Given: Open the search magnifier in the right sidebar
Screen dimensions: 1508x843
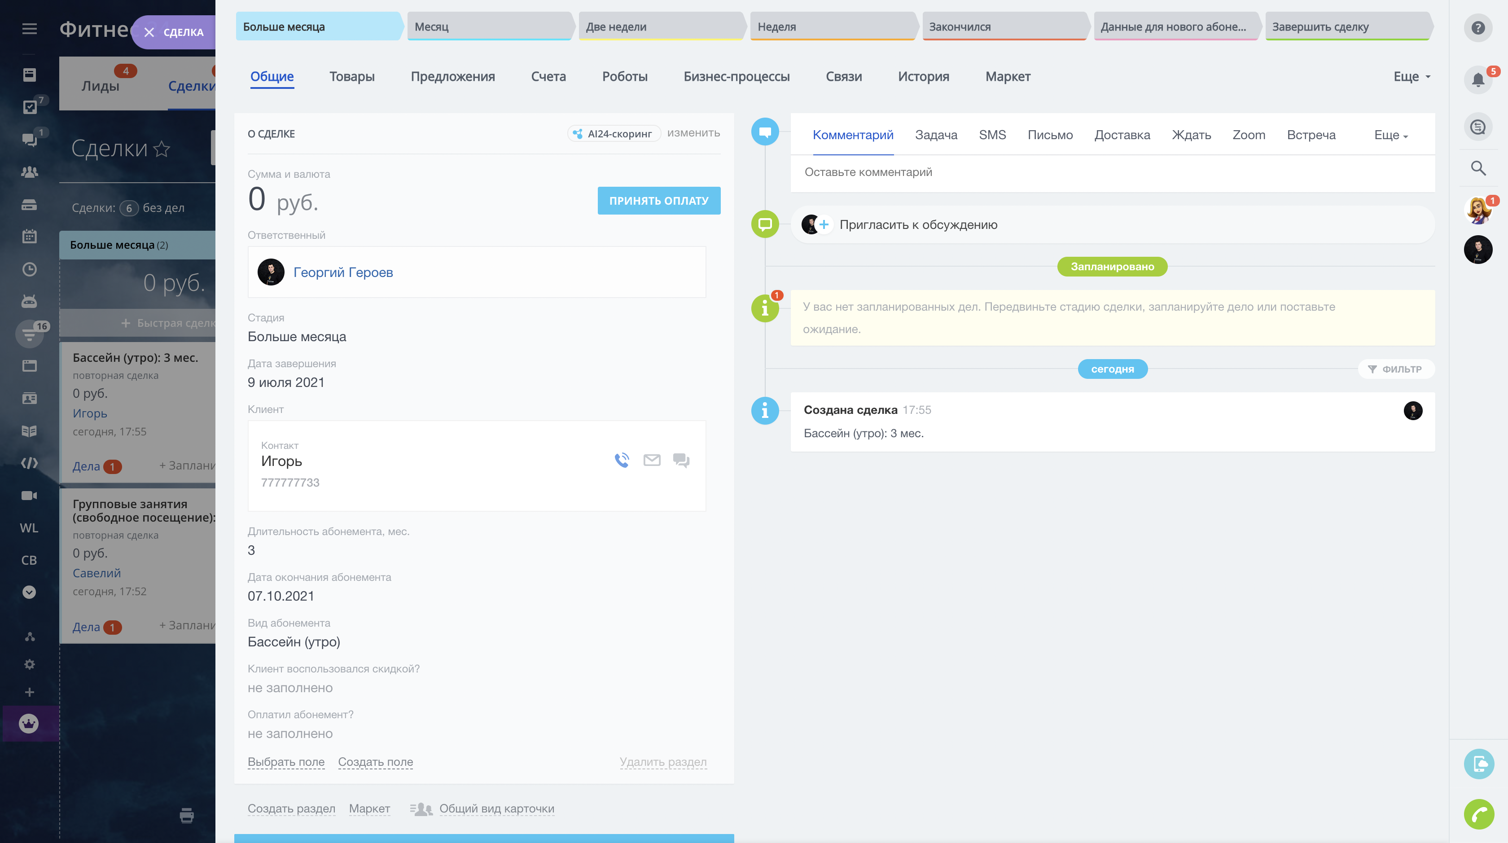Looking at the screenshot, I should pyautogui.click(x=1477, y=169).
